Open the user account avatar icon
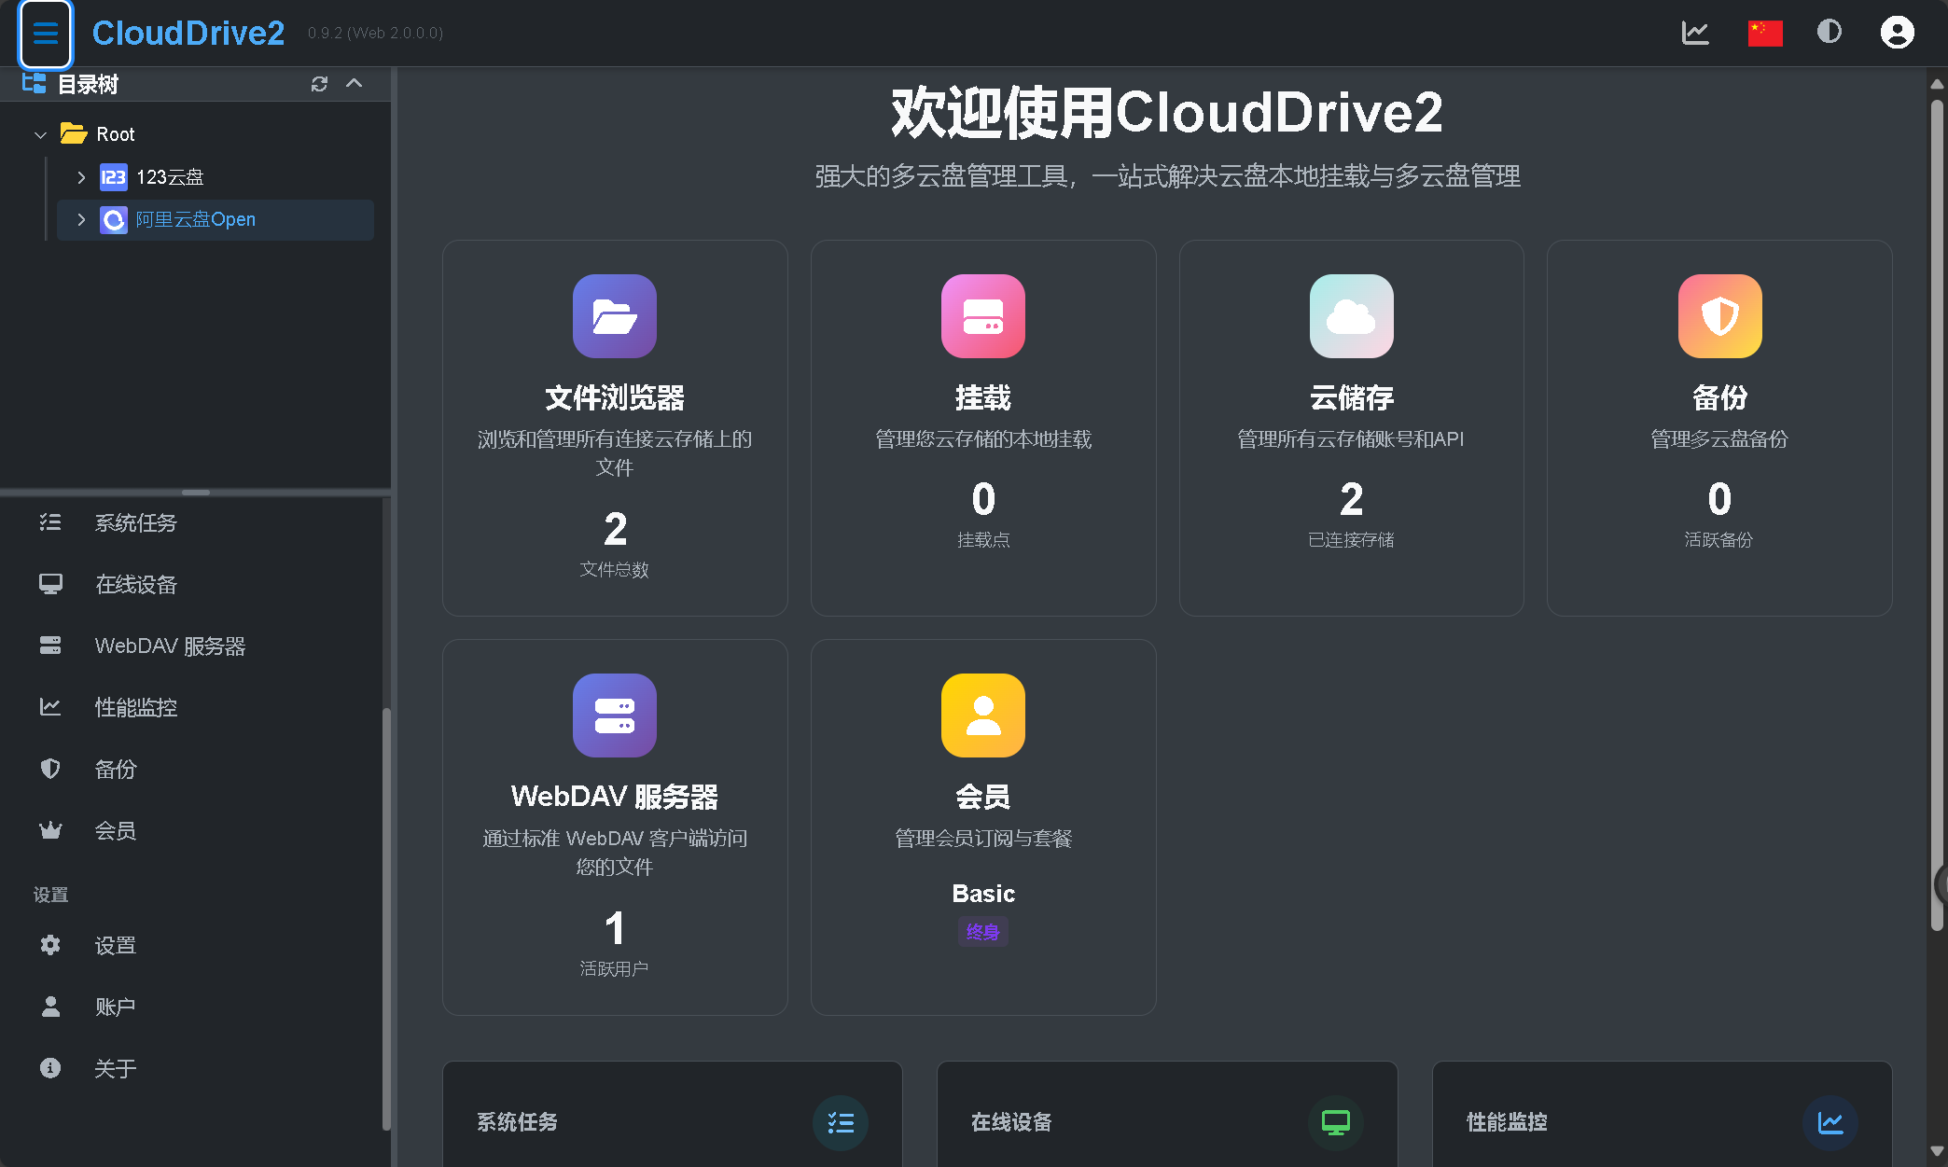The image size is (1948, 1167). click(x=1897, y=33)
